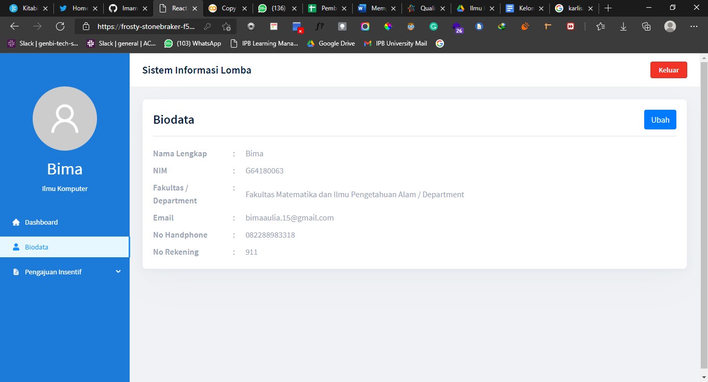Image resolution: width=708 pixels, height=382 pixels.
Task: Click the page reload button
Action: pyautogui.click(x=60, y=26)
